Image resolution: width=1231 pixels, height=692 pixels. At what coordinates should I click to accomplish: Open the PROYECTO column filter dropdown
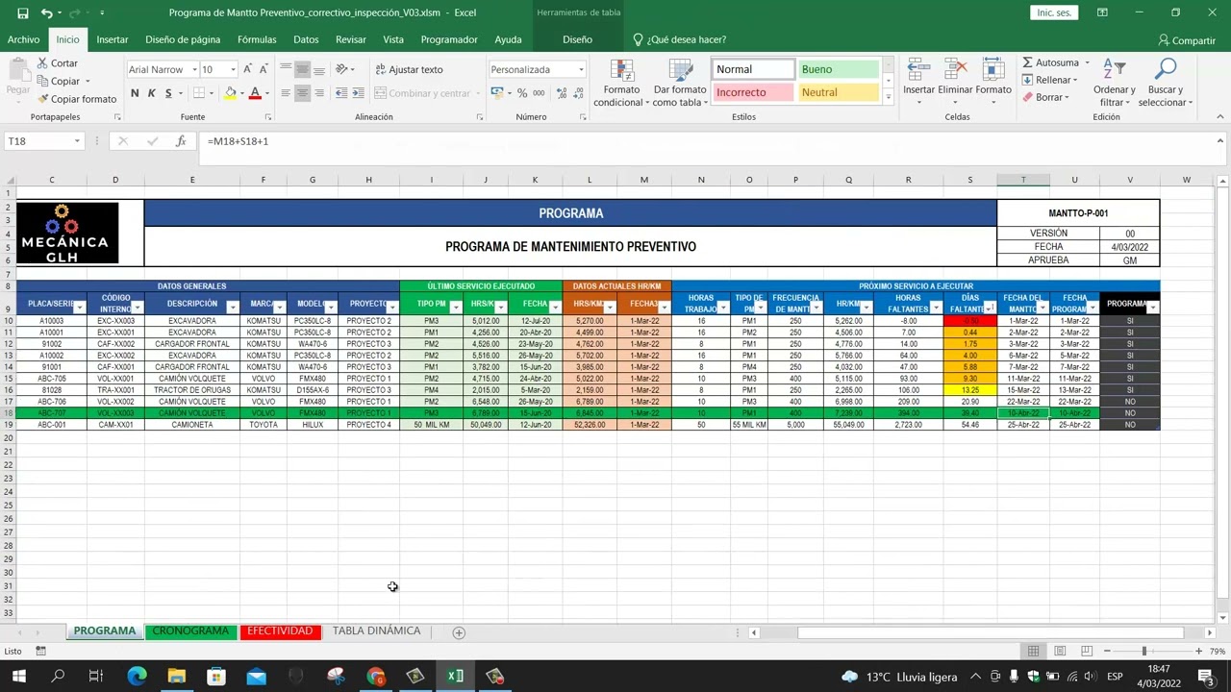point(392,308)
